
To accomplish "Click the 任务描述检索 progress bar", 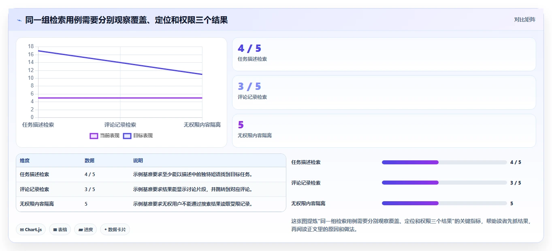I will (x=444, y=162).
